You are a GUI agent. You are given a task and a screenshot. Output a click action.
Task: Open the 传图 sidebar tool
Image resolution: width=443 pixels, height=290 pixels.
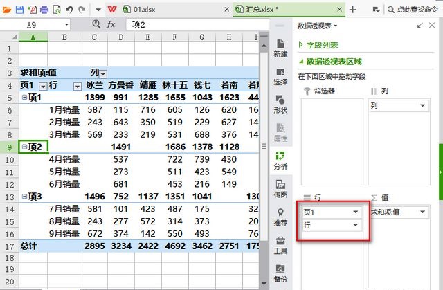click(280, 188)
